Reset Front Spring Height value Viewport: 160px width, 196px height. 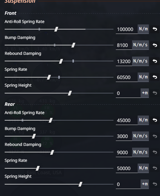(x=155, y=93)
